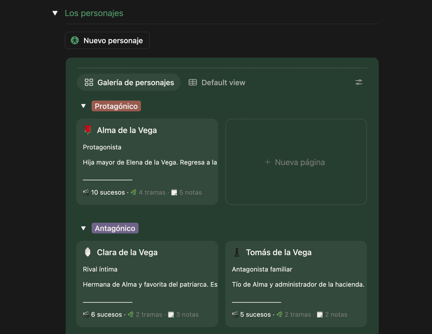This screenshot has width=432, height=334.
Task: Collapse the Los personajes section toggle
Action: pyautogui.click(x=55, y=13)
